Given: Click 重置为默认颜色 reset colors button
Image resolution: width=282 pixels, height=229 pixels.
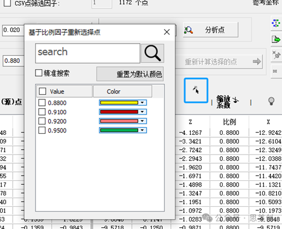Looking at the screenshot, I should (130, 74).
